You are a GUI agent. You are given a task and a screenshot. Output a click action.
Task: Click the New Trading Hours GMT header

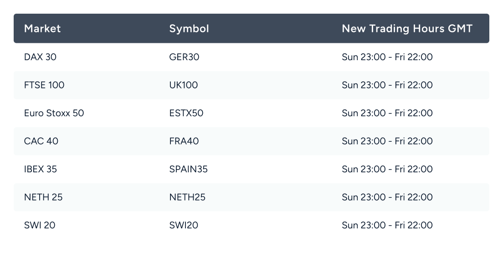click(x=407, y=29)
